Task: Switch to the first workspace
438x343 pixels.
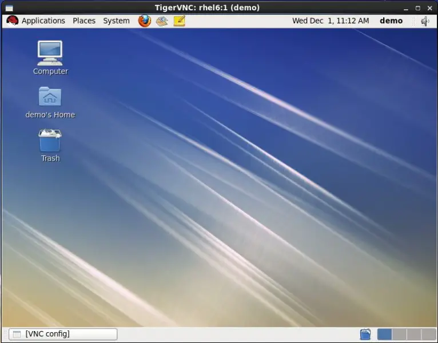Action: (x=385, y=334)
